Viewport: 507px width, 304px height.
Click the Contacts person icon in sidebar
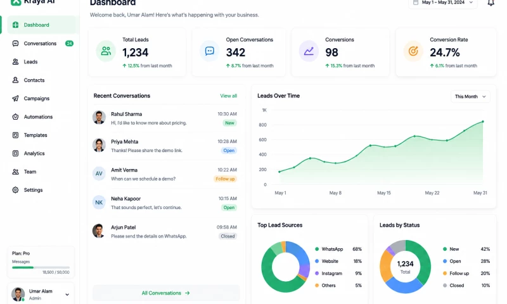click(x=15, y=80)
